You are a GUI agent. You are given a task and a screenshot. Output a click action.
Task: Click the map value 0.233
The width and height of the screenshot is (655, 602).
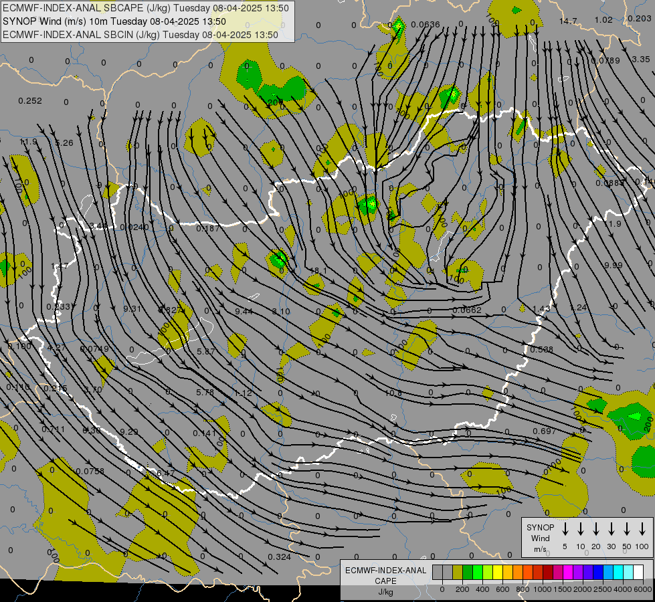click(x=58, y=307)
